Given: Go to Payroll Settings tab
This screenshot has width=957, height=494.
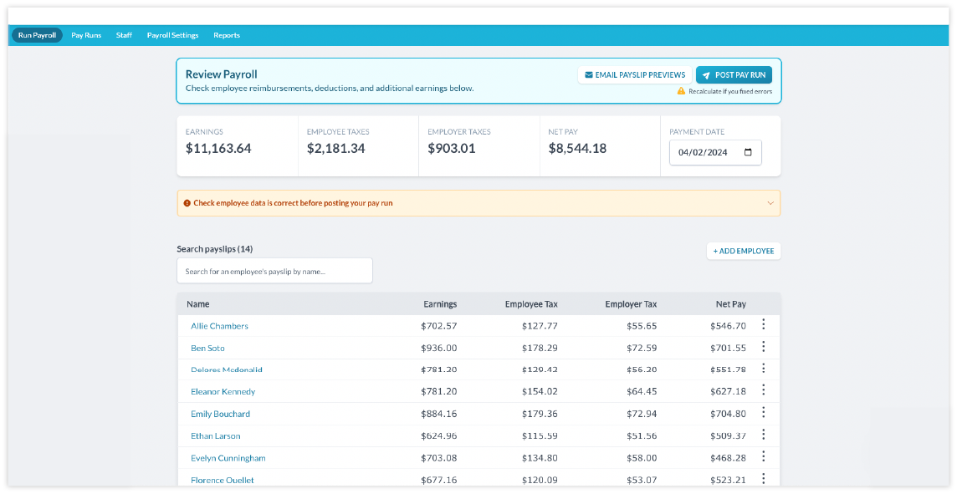Looking at the screenshot, I should point(172,35).
